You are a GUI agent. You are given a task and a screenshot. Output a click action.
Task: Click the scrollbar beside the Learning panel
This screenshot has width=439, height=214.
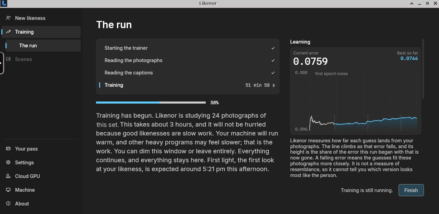(423, 69)
